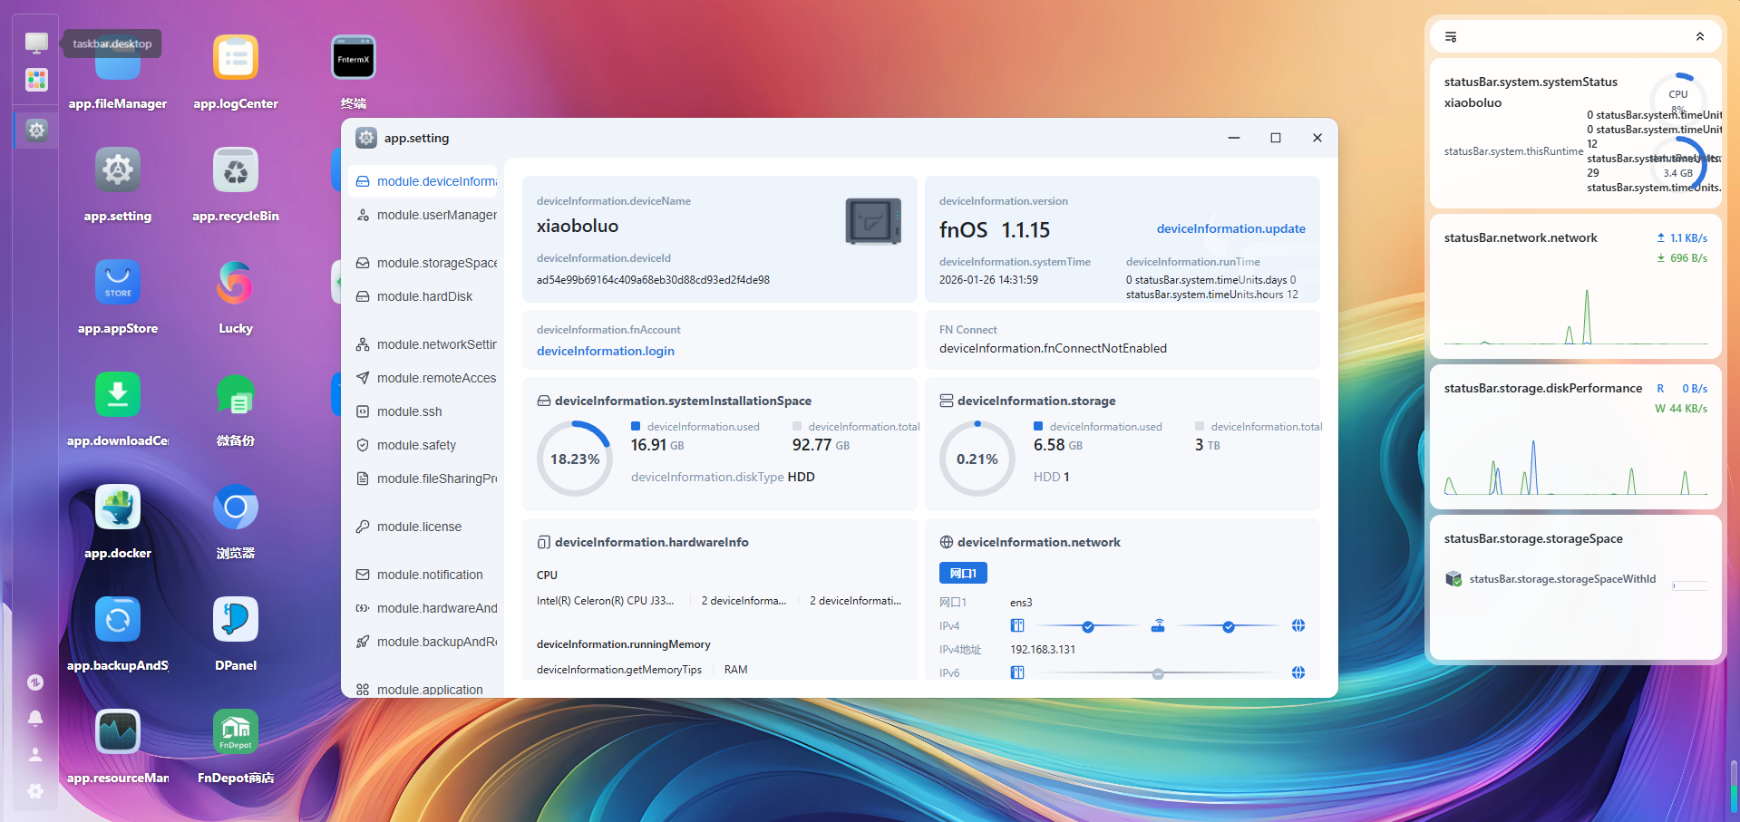This screenshot has width=1740, height=822.
Task: Click the fnOS 1.1.15 version text
Action: click(x=995, y=229)
